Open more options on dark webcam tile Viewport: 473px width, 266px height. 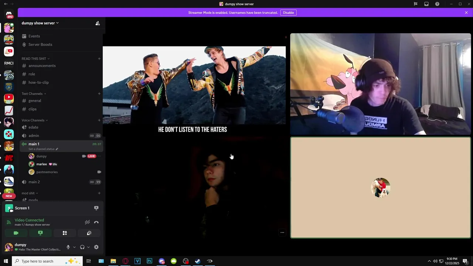click(282, 232)
